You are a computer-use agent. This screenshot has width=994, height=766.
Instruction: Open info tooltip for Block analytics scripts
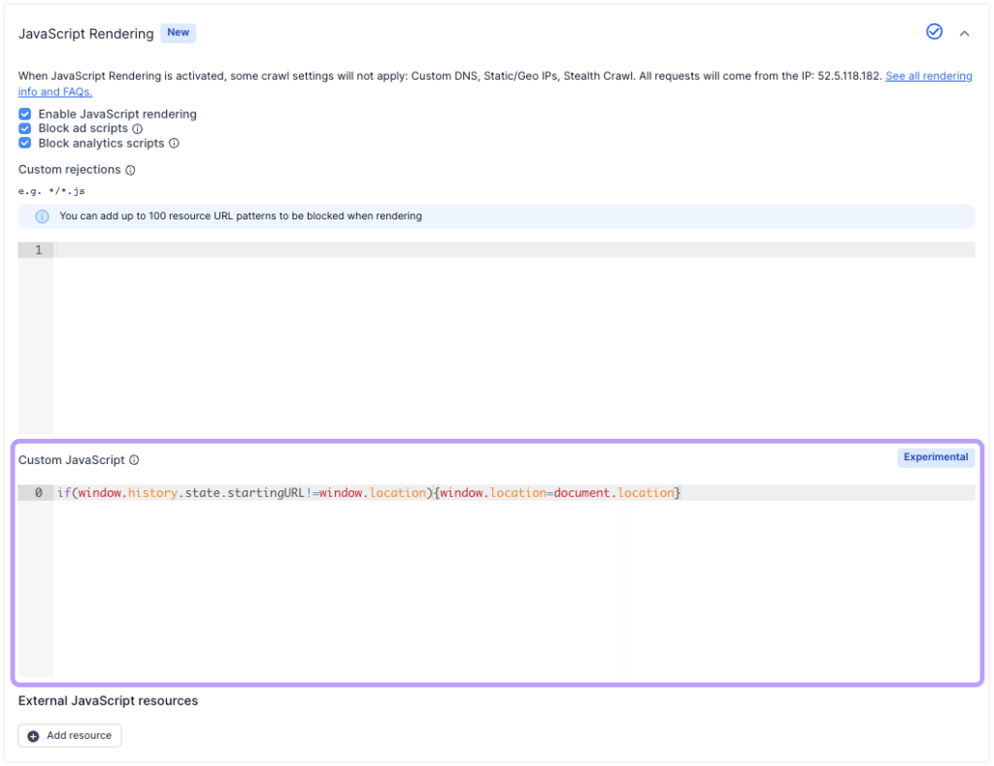(x=175, y=143)
